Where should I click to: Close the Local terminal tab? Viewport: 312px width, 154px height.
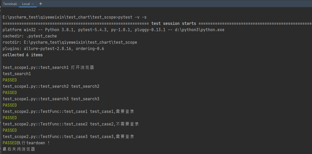click(33, 4)
